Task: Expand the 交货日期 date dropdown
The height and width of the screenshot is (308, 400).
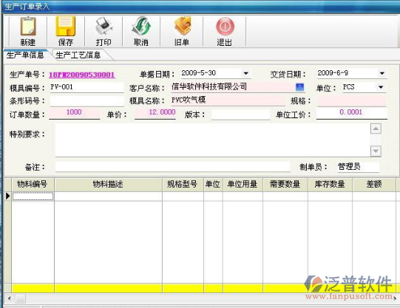Action: tap(382, 73)
